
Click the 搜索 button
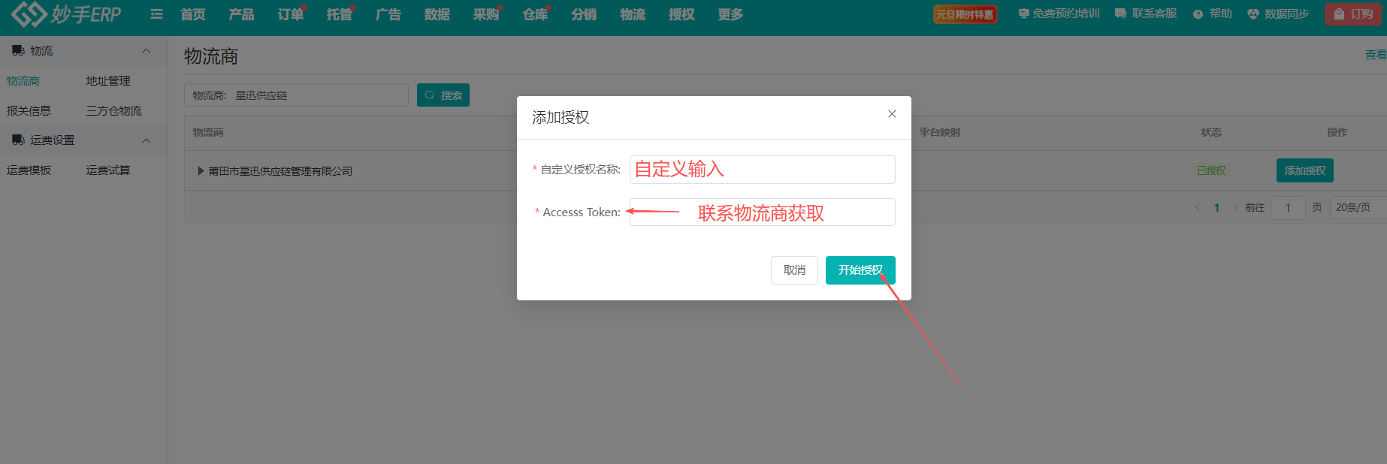point(443,95)
